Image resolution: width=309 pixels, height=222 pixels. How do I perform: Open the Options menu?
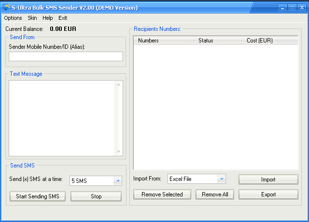coord(13,18)
